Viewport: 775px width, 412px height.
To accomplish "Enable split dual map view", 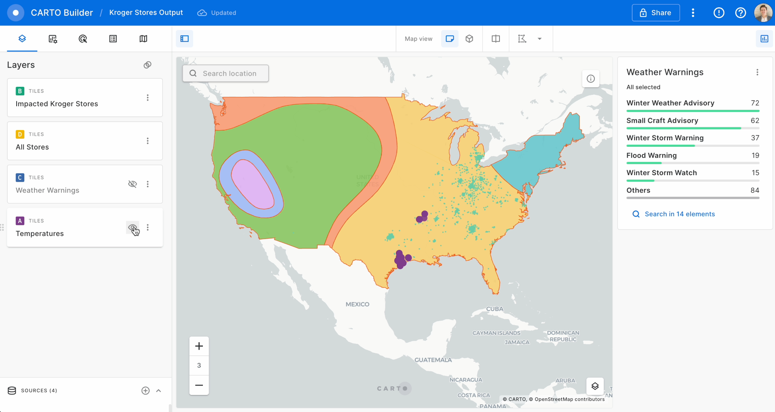I will tap(495, 39).
